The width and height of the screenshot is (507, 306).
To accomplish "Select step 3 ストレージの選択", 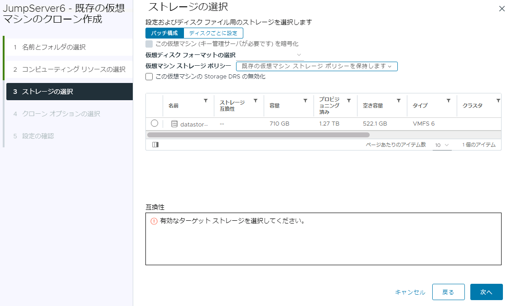I will [69, 92].
